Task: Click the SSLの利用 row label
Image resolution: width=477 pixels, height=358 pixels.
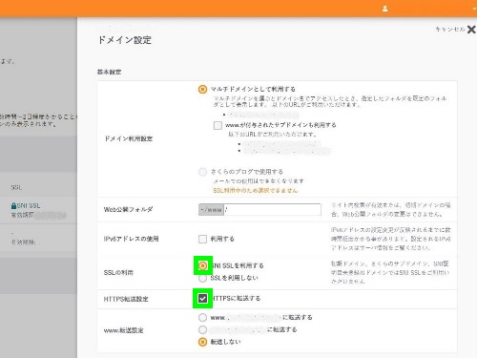Action: click(x=118, y=273)
